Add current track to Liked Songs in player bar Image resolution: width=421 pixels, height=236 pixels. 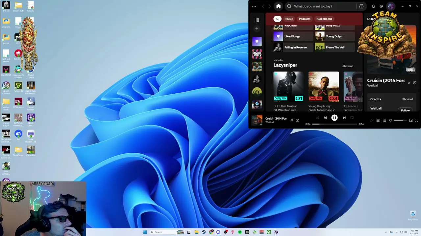tap(297, 120)
